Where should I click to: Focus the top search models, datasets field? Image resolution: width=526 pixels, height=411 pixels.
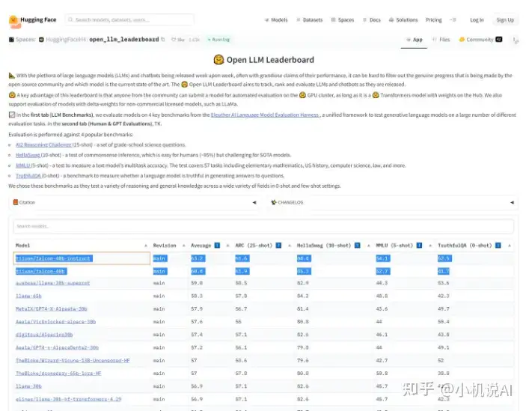click(129, 19)
